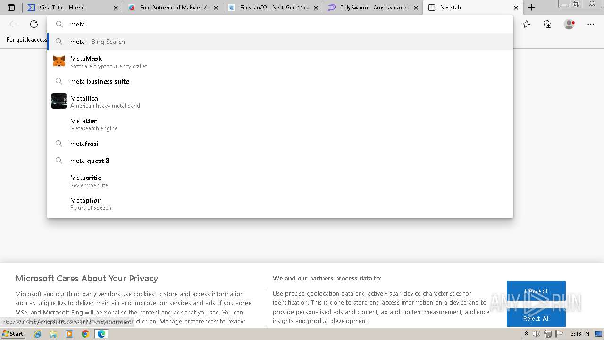Image resolution: width=604 pixels, height=340 pixels.
Task: Click 'We and our partners process data to:' text
Action: point(327,278)
